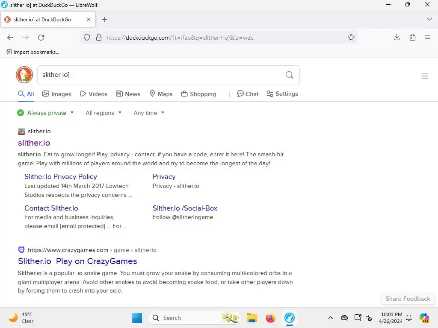Open the Slither.Io Privacy Policy sitelink

pos(61,176)
